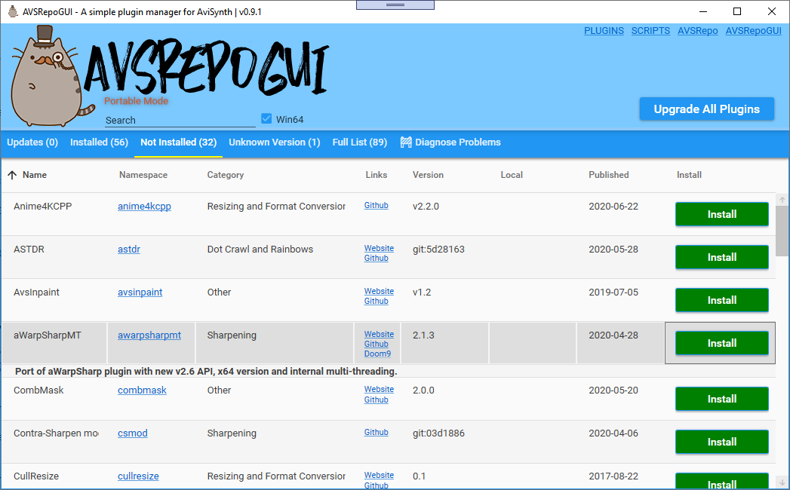This screenshot has height=490, width=790.
Task: Open the Full List (89) tab
Action: pos(360,142)
